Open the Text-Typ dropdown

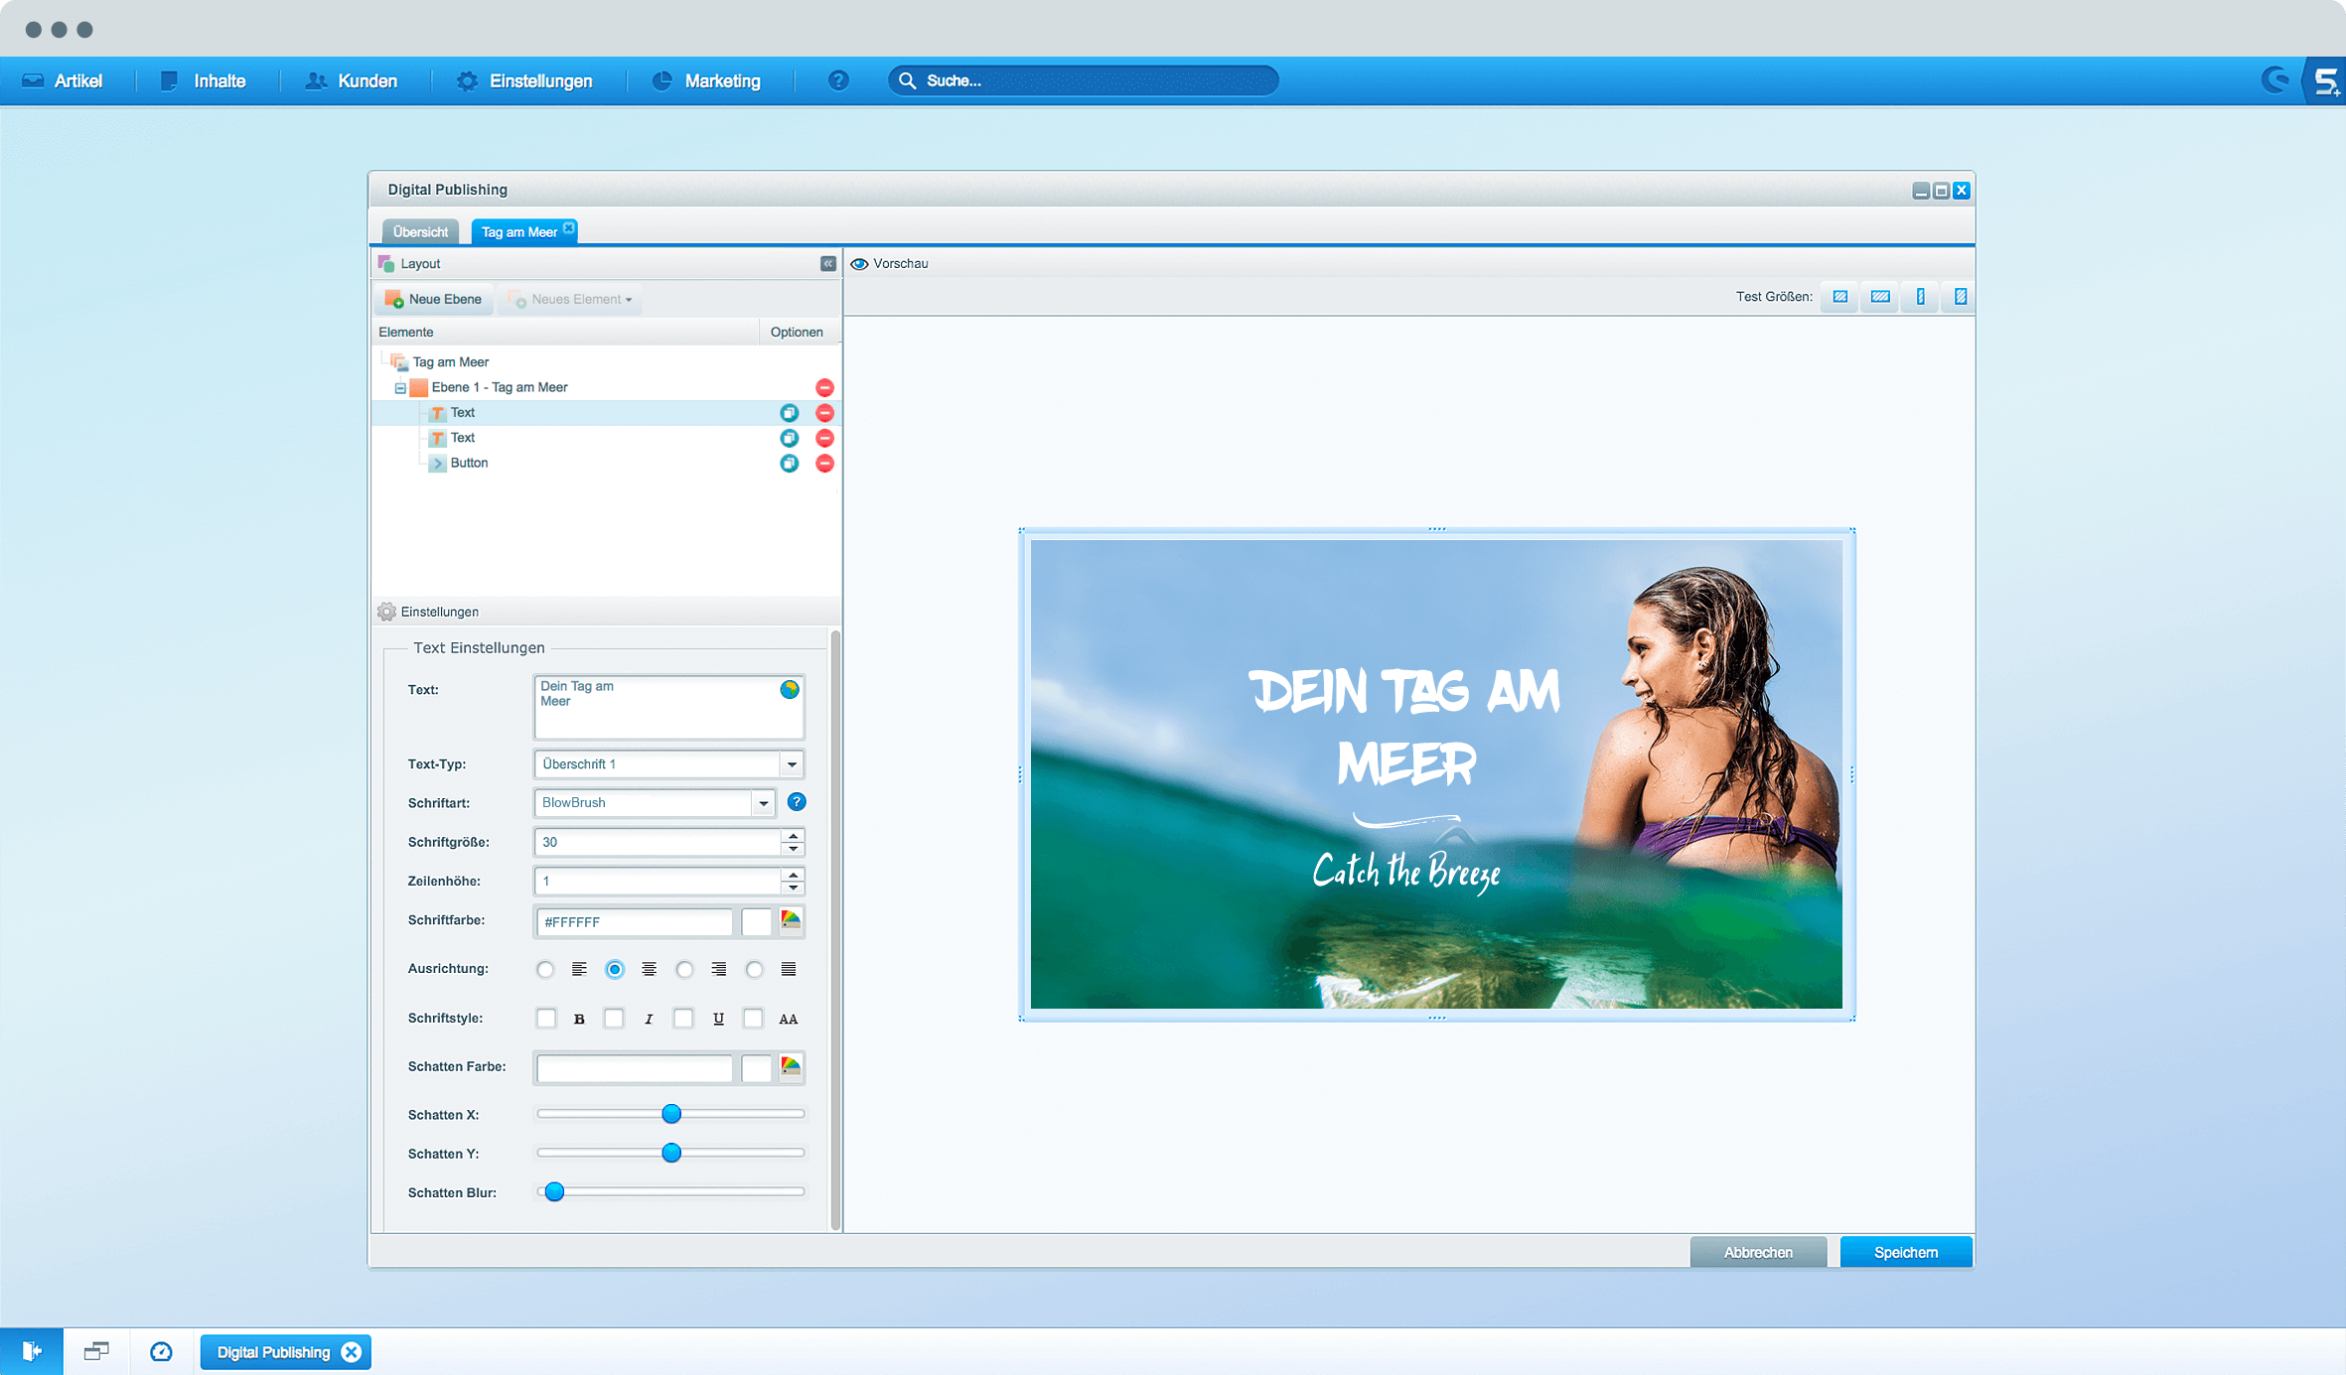(x=792, y=764)
